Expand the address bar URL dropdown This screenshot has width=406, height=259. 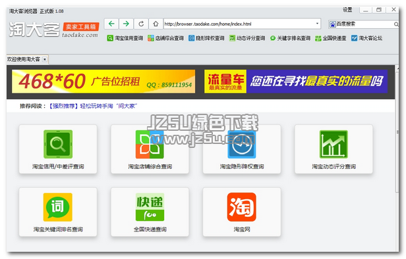pyautogui.click(x=317, y=24)
